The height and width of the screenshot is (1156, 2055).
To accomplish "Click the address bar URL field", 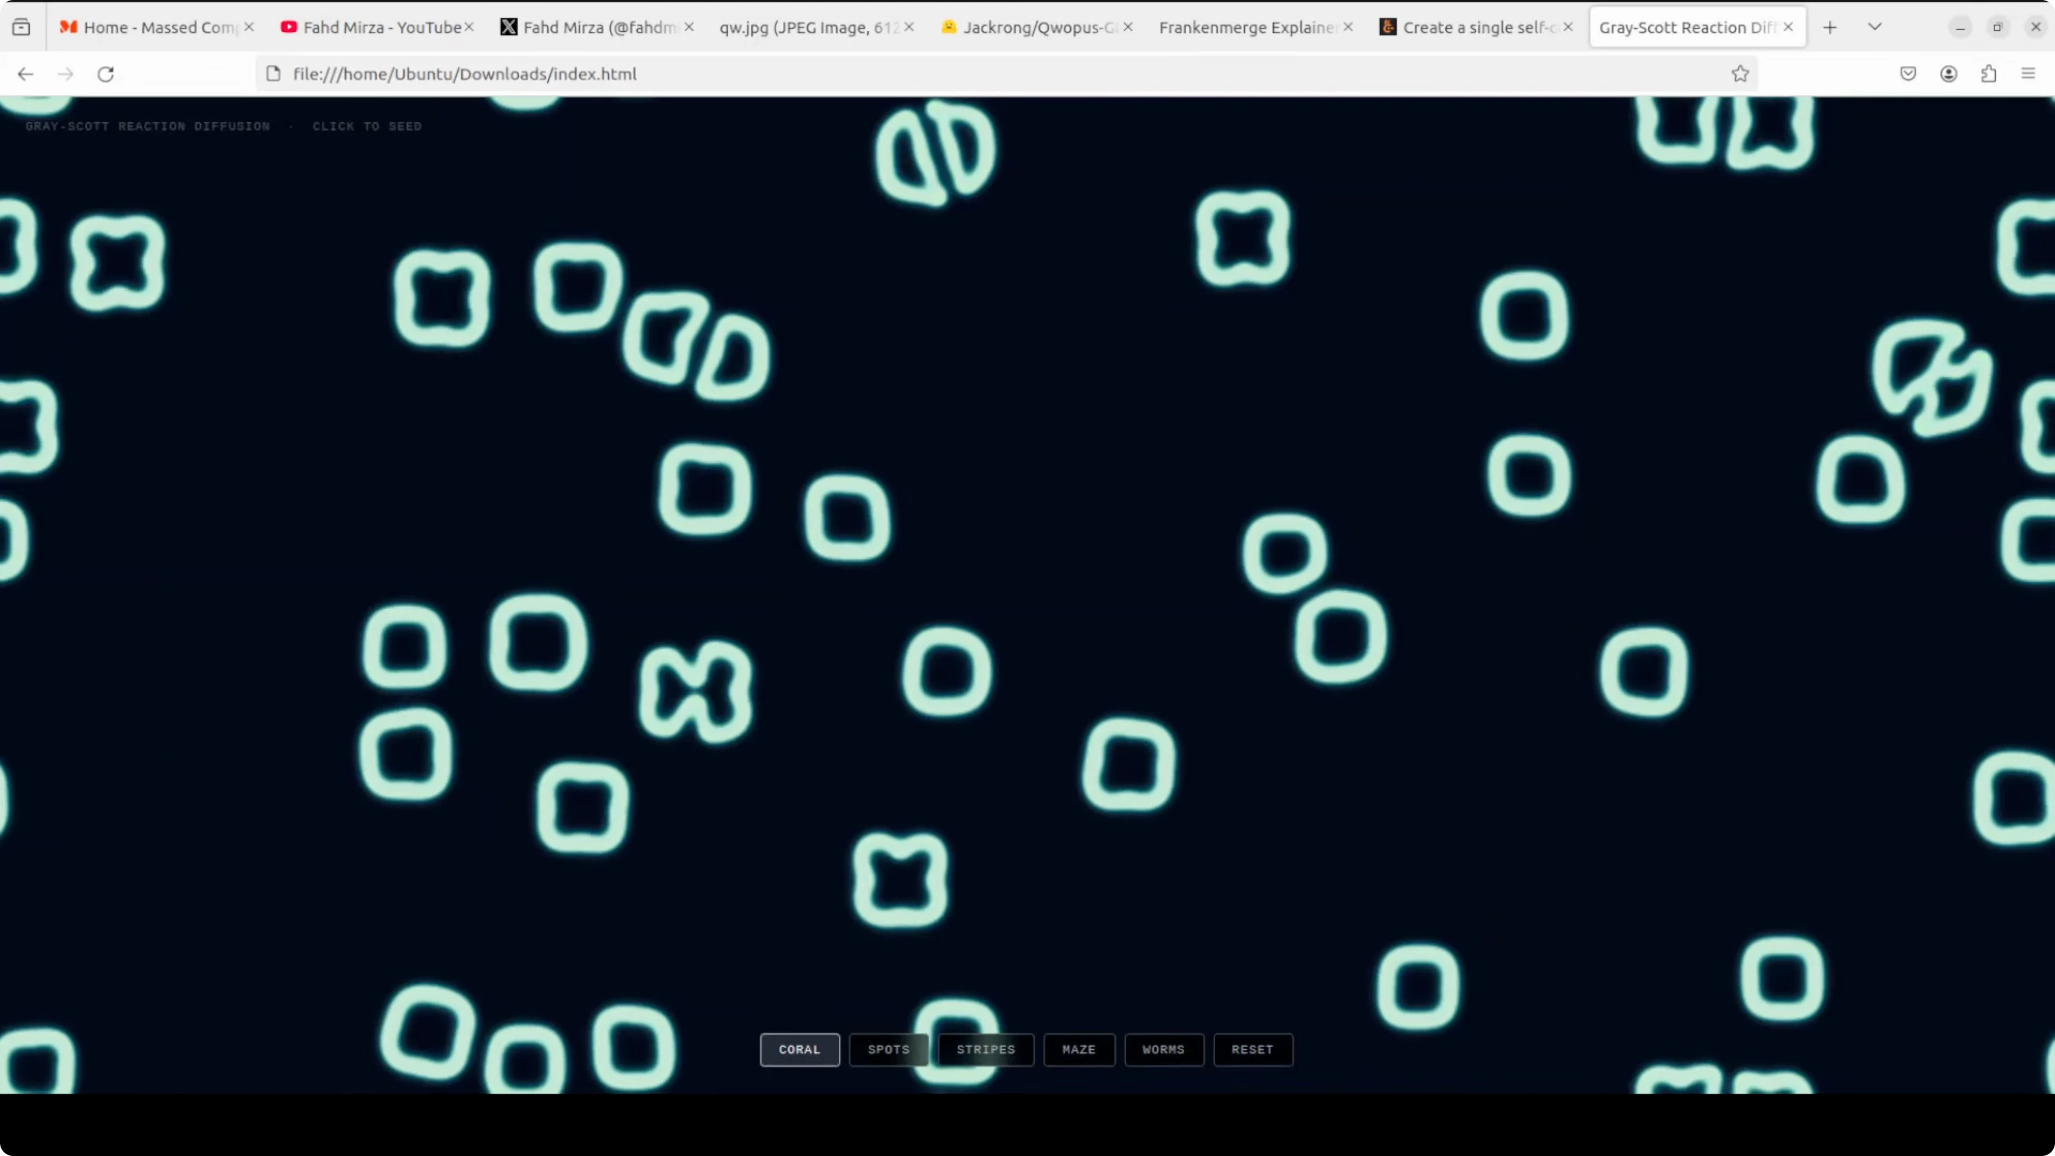I will (x=957, y=74).
